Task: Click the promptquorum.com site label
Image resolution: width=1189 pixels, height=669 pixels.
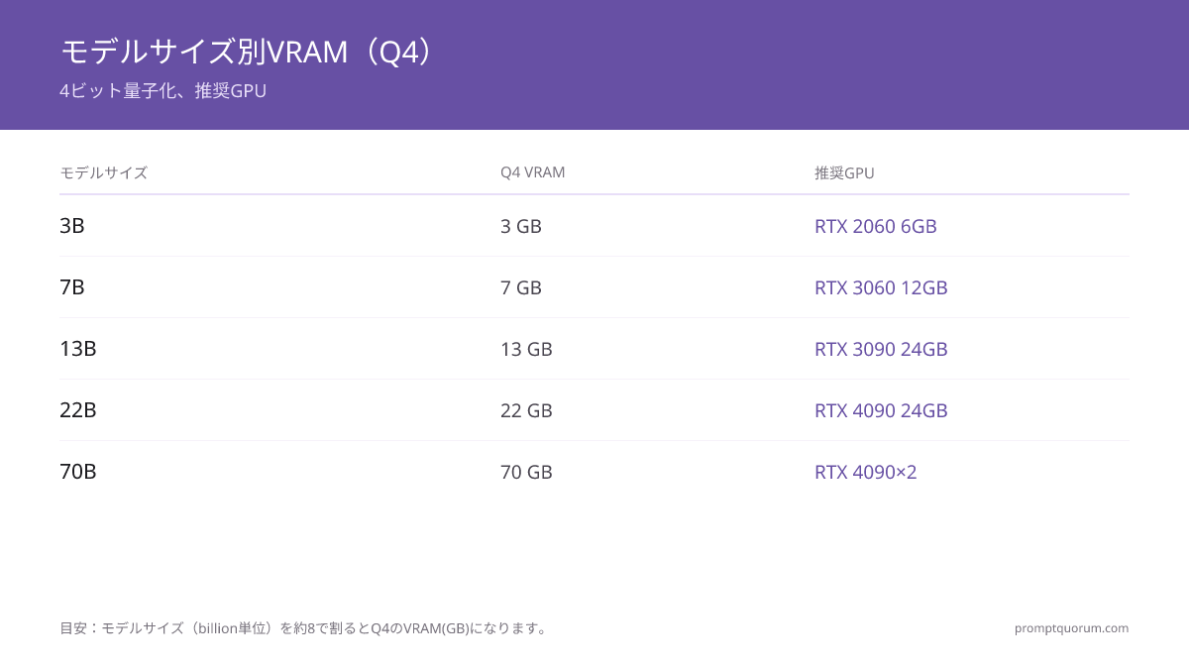Action: click(x=1071, y=628)
